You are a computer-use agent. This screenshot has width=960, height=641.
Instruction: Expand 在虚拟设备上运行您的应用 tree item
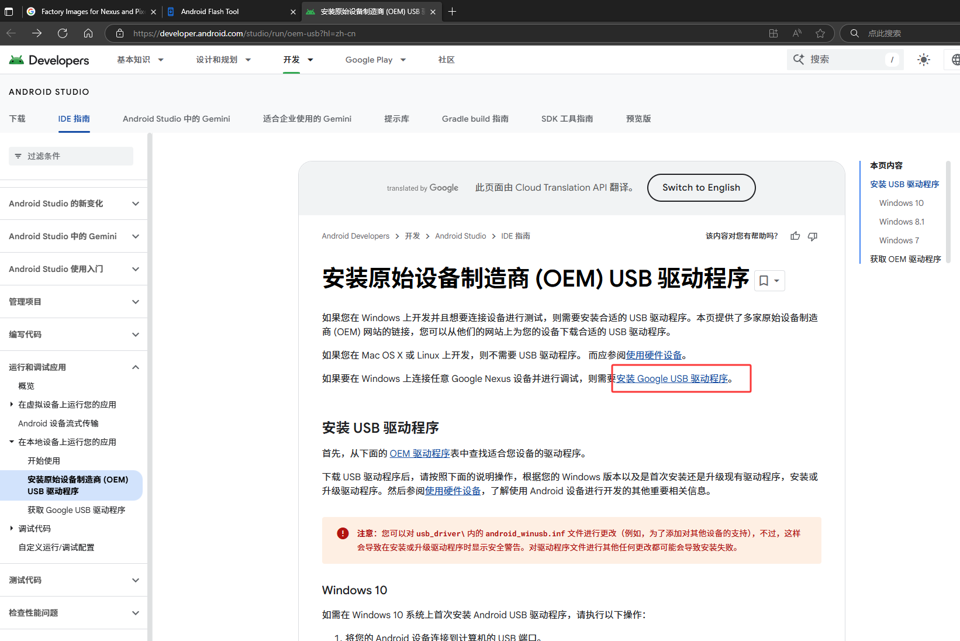click(11, 404)
